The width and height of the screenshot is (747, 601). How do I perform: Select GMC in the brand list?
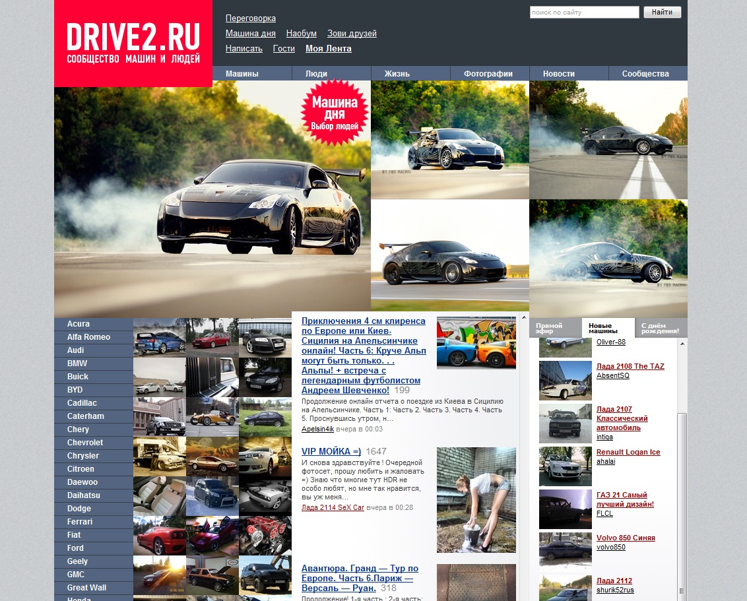94,575
